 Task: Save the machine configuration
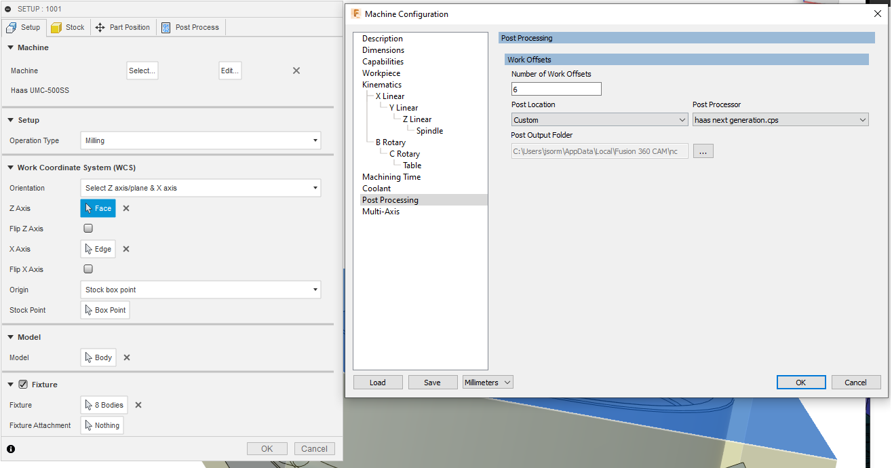[432, 382]
